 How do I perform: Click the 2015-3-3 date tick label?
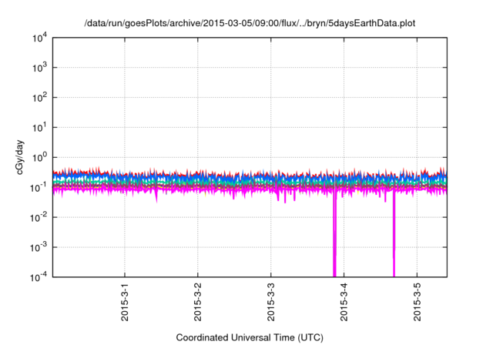point(271,302)
